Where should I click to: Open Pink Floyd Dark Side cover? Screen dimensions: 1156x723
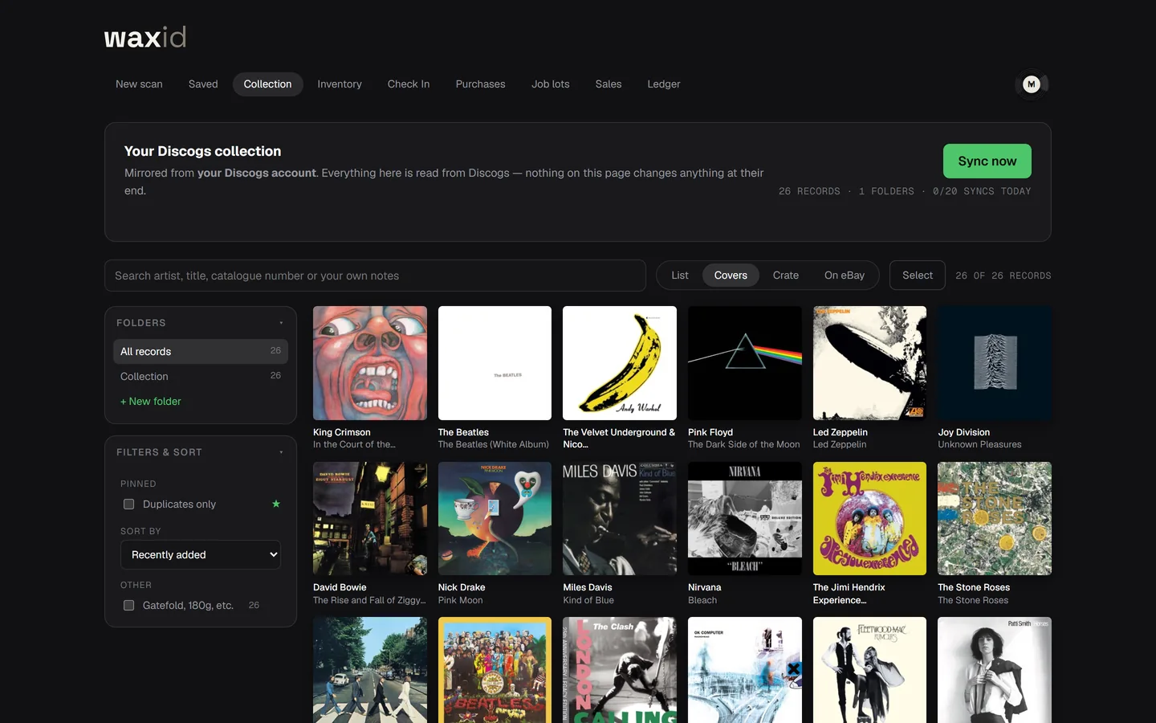point(745,363)
